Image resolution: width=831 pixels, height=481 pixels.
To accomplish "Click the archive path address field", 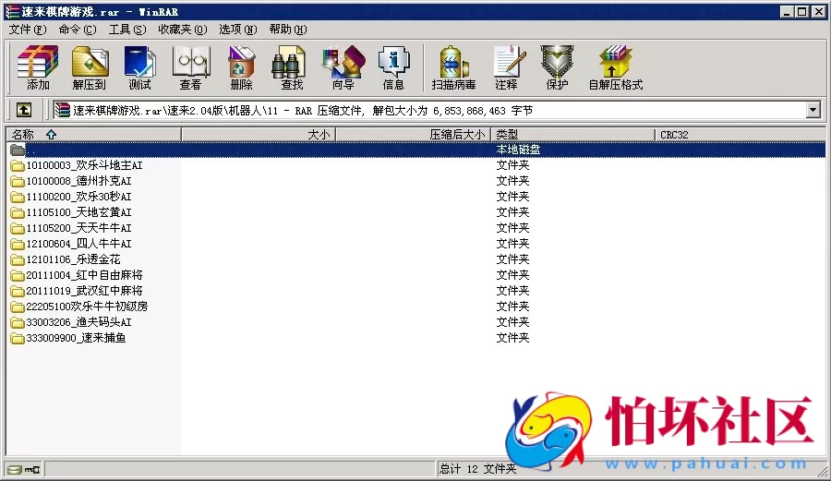I will [x=429, y=110].
